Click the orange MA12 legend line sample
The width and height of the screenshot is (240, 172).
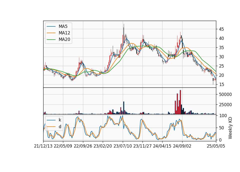tap(51, 33)
